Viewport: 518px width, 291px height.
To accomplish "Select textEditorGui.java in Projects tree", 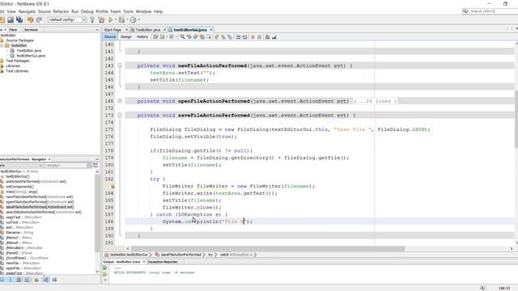I will tap(31, 56).
